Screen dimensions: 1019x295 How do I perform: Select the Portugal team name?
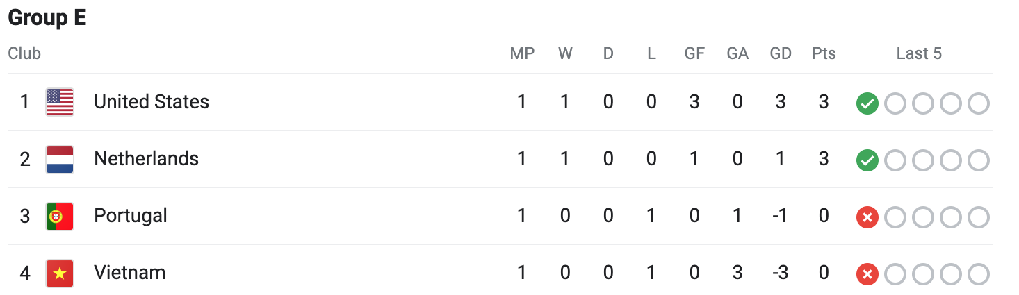point(131,216)
